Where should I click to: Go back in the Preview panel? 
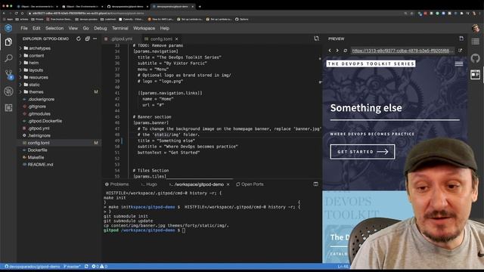click(330, 51)
